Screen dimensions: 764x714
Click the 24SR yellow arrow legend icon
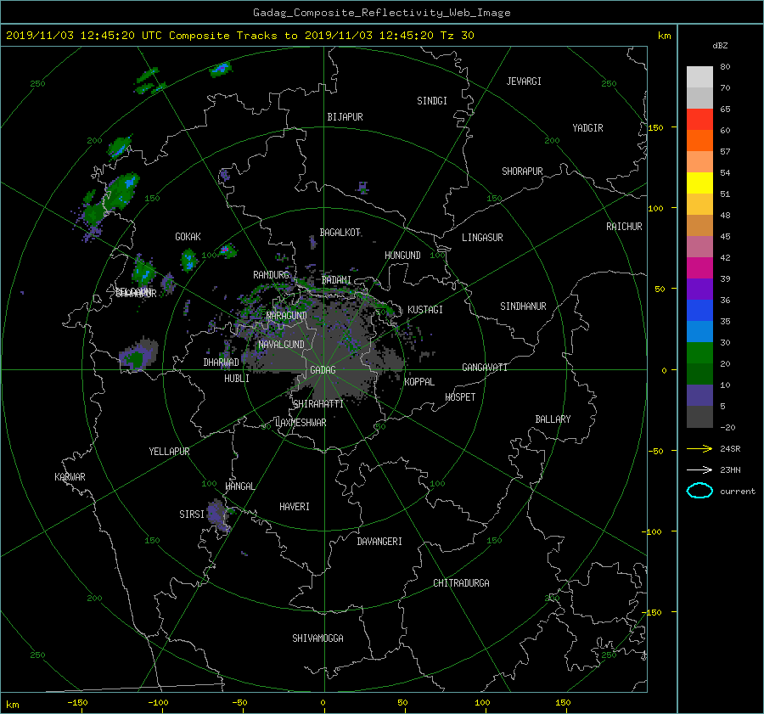pyautogui.click(x=699, y=448)
